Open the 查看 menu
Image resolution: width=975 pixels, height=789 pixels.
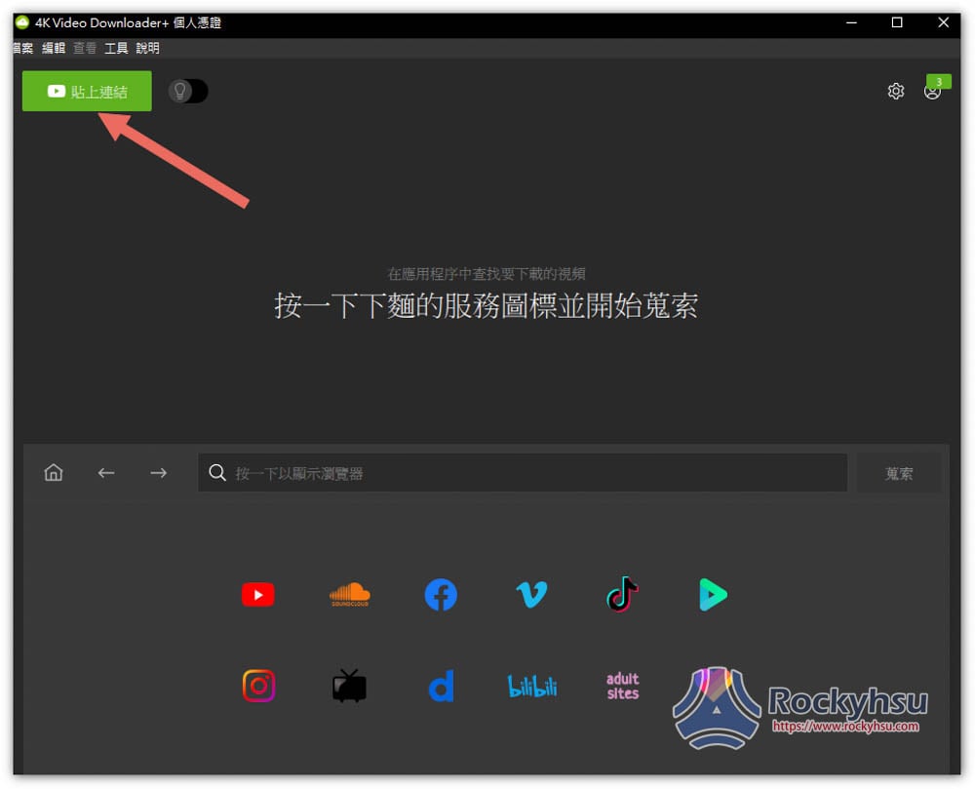coord(85,48)
